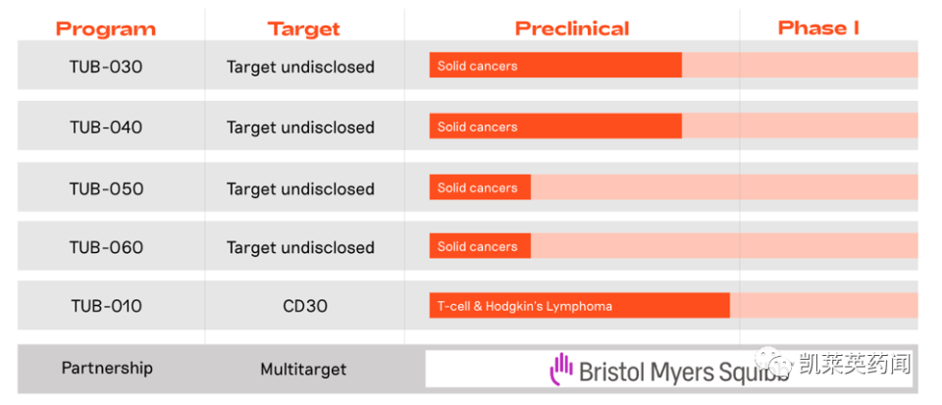Click TUB-040 Solid cancers progress bar
942x405 pixels.
[555, 127]
